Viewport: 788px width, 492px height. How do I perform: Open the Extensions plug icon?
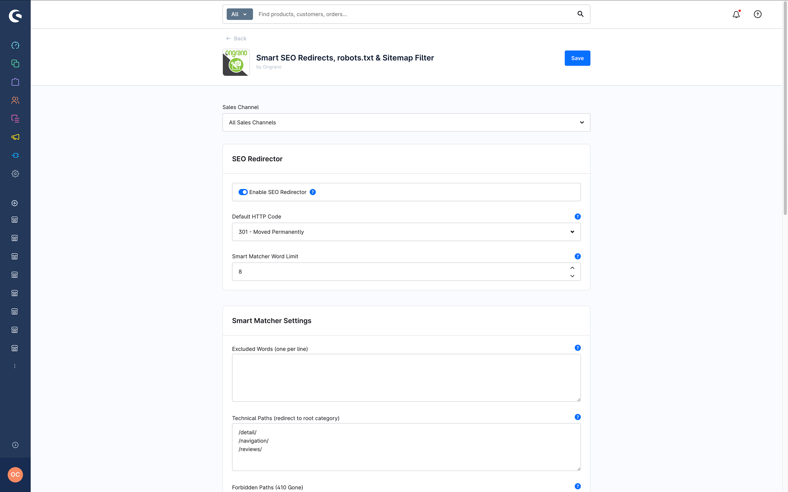(x=15, y=156)
